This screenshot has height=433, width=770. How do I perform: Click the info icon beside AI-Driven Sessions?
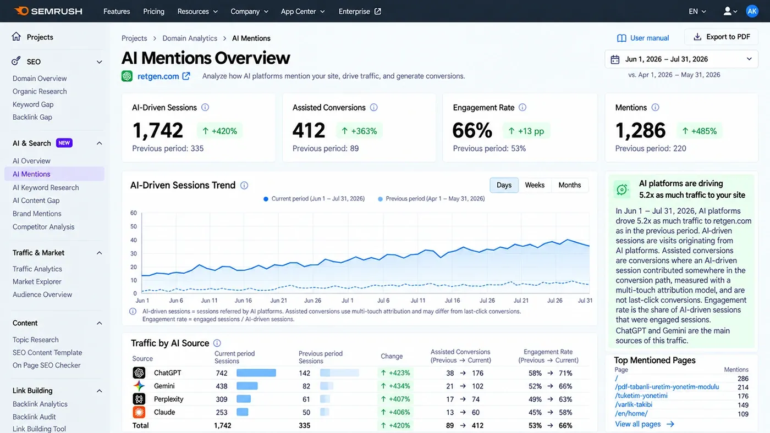[205, 108]
